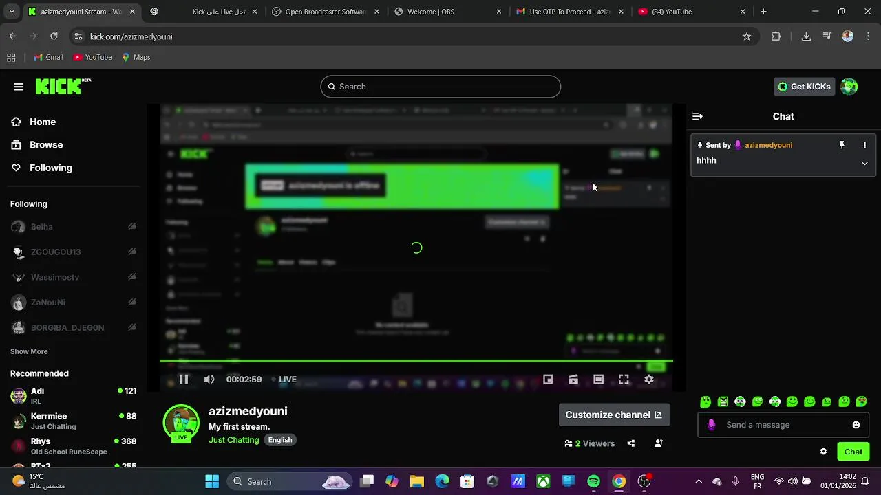Image resolution: width=881 pixels, height=495 pixels.
Task: Click the clip creation icon in the player
Action: tap(573, 379)
